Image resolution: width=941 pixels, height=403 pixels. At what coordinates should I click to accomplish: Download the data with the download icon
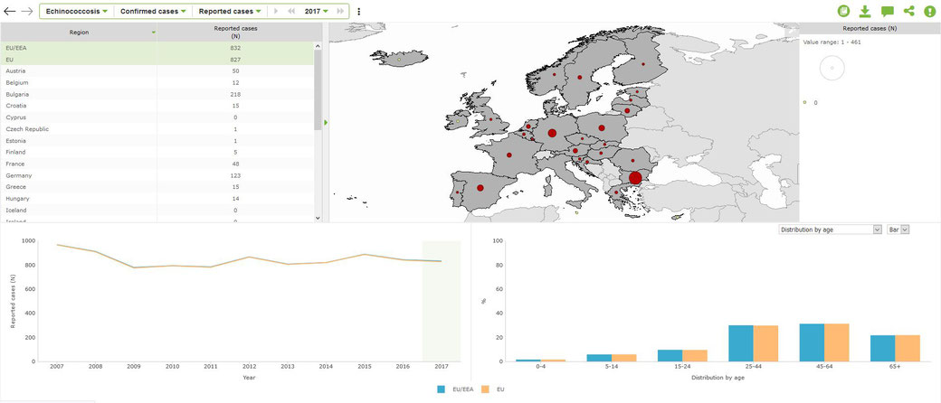[865, 12]
